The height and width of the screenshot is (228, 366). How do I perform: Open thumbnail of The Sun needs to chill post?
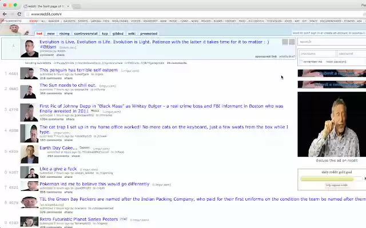tap(29, 92)
